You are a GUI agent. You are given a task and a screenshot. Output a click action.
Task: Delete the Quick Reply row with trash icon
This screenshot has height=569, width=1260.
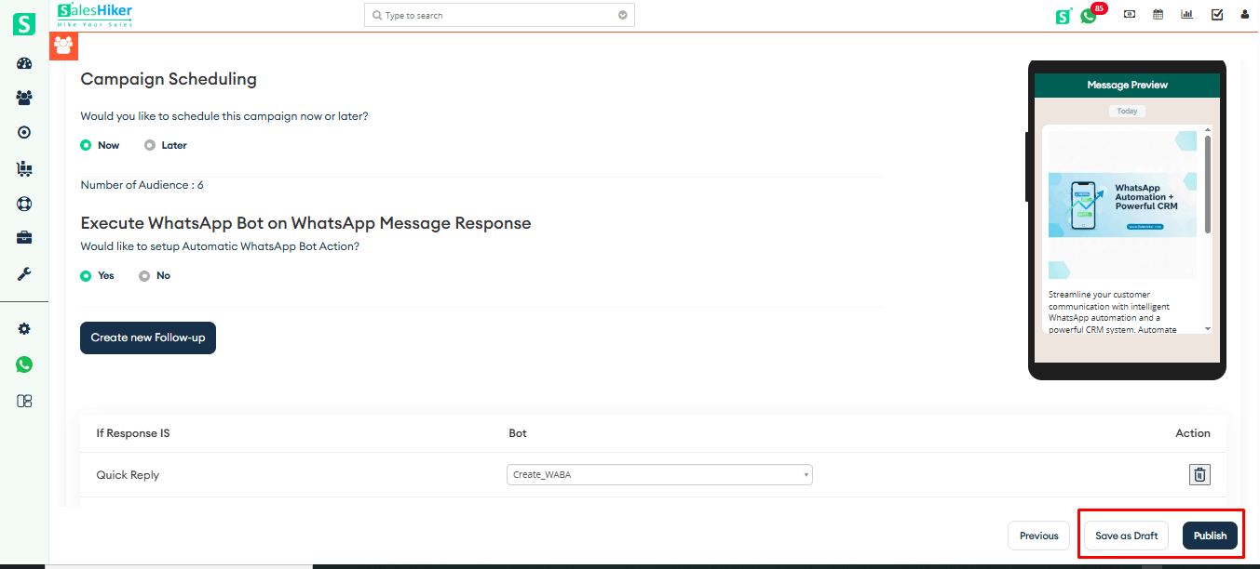(1199, 475)
